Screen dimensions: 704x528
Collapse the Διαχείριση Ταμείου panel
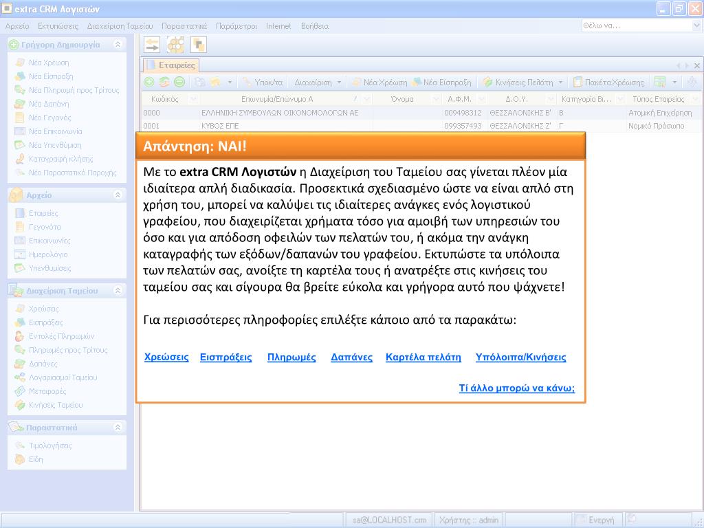point(118,291)
